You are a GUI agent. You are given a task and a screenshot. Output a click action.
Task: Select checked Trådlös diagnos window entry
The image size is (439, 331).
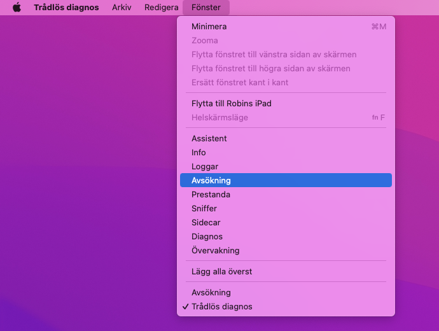pos(221,307)
